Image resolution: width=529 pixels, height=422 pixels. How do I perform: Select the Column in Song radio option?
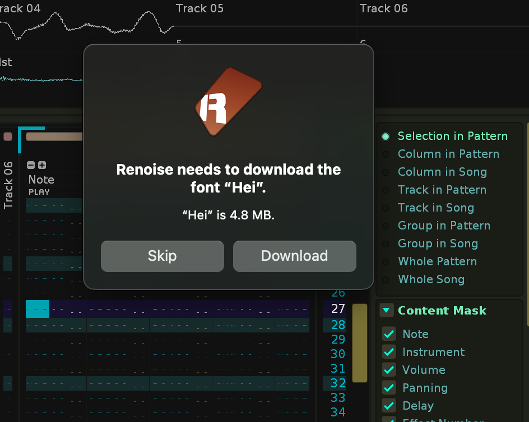pyautogui.click(x=386, y=172)
